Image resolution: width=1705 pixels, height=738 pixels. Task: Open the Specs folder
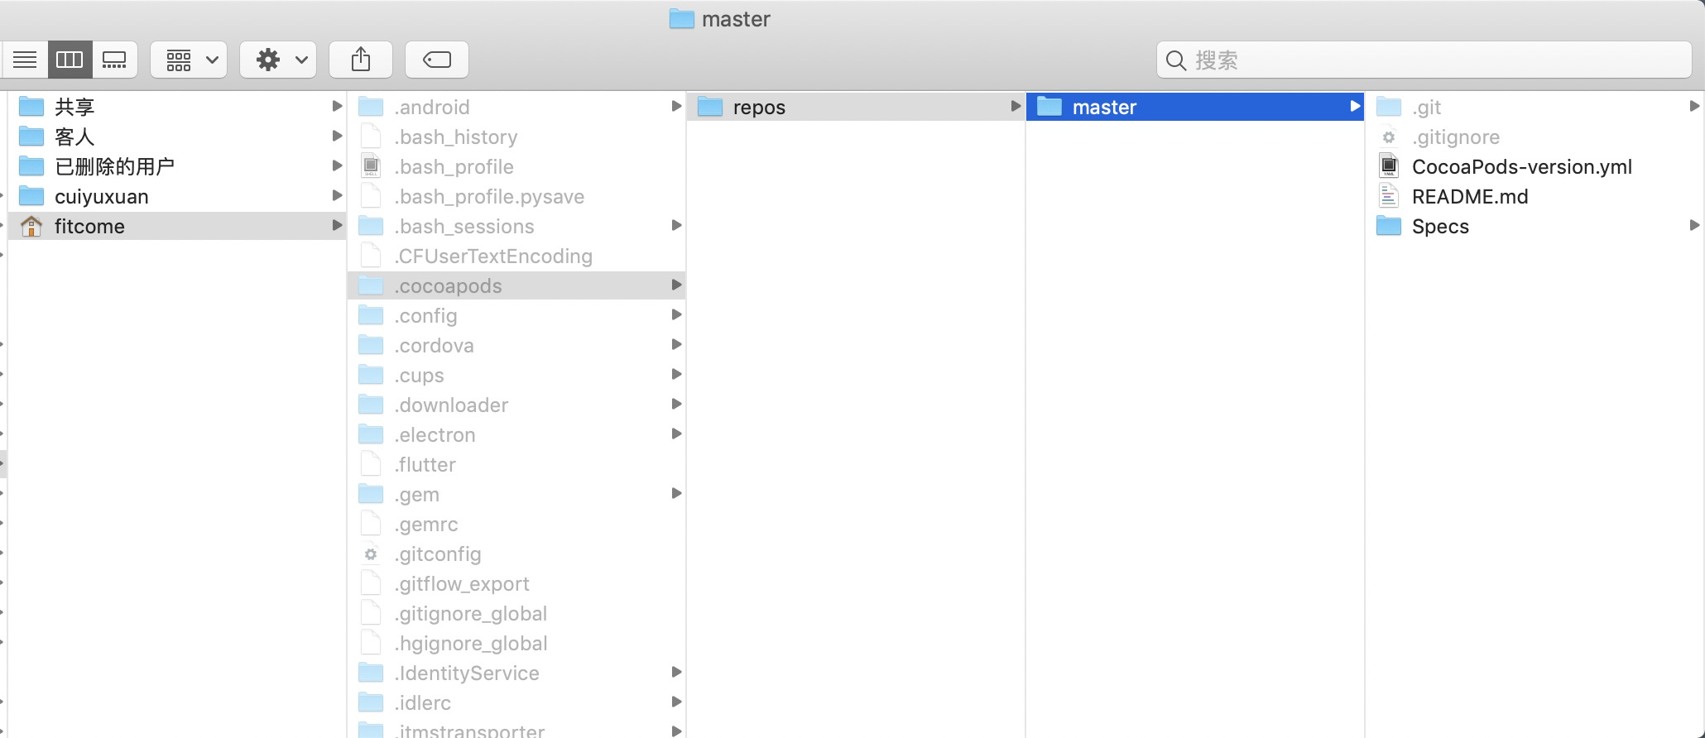(x=1535, y=226)
